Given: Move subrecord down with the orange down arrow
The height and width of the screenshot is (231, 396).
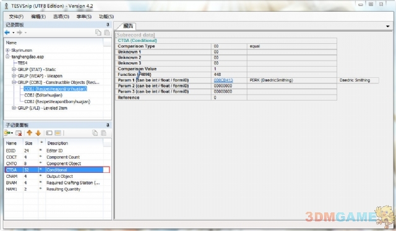Looking at the screenshot, I should pyautogui.click(x=38, y=133).
